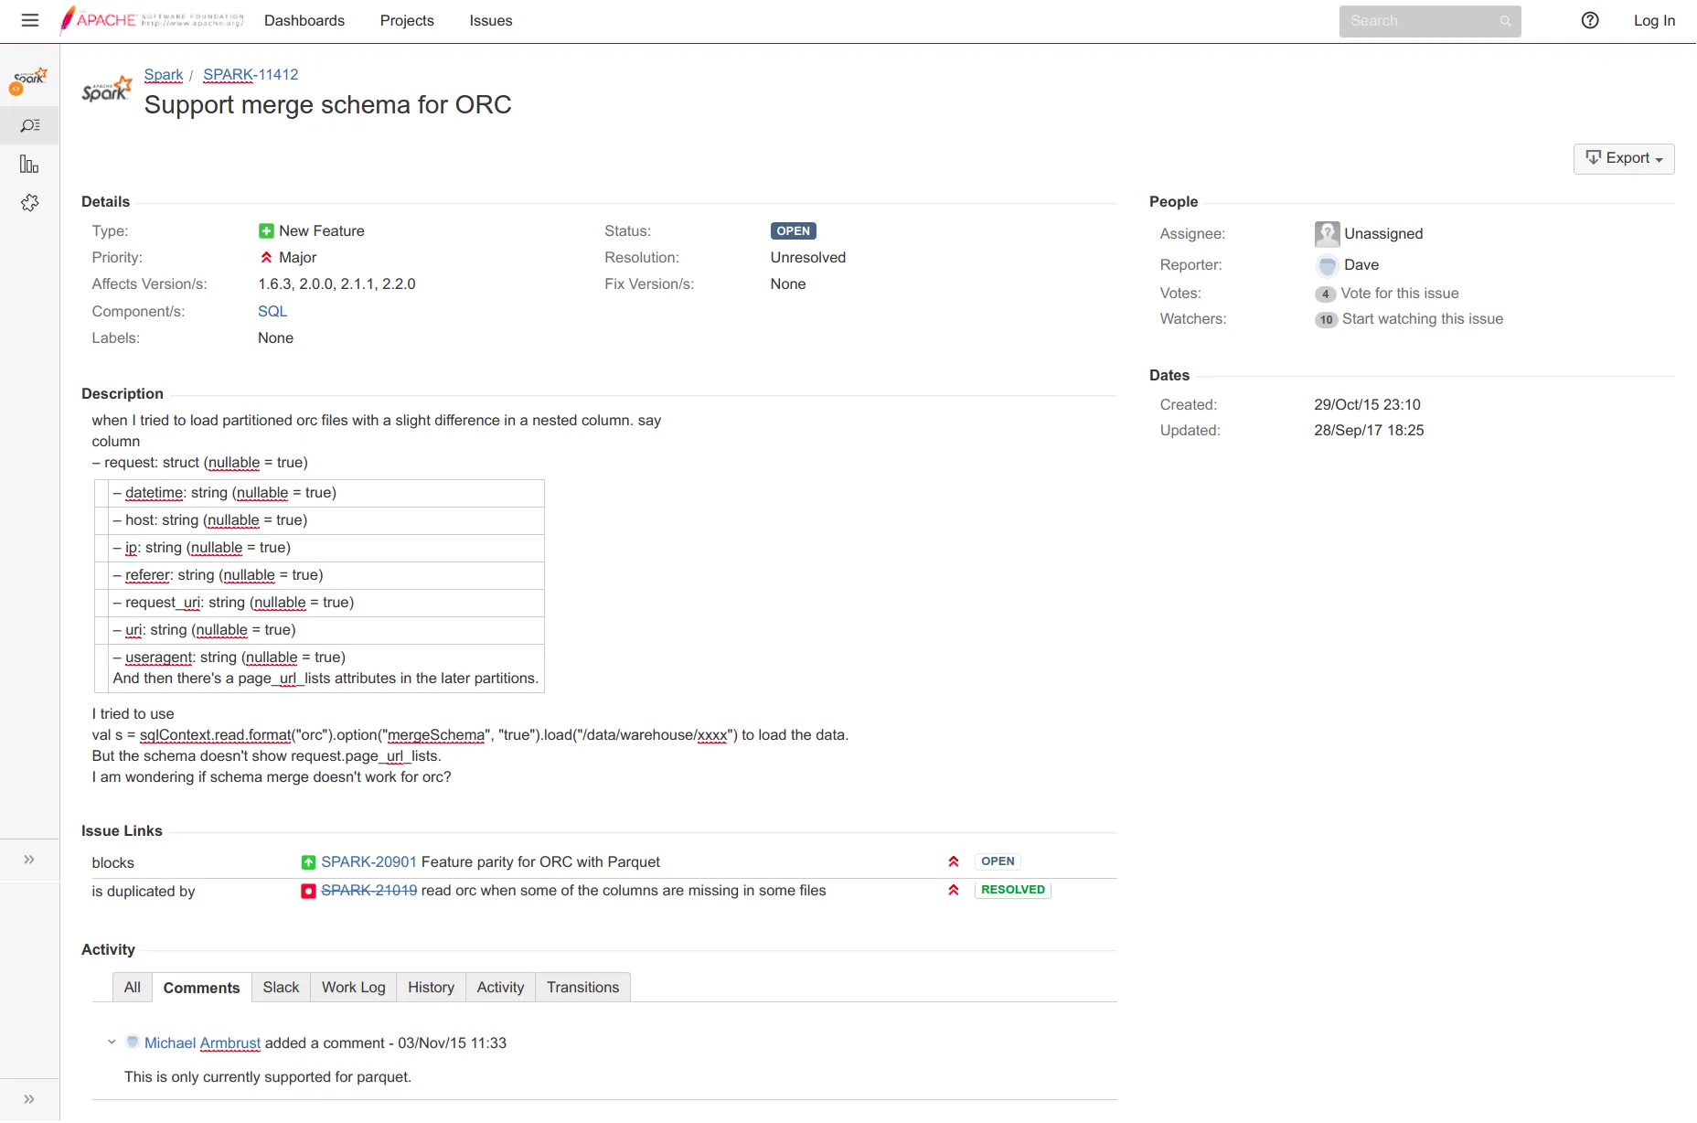Open the Issues menu
Viewport: 1697px width, 1123px height.
[491, 21]
